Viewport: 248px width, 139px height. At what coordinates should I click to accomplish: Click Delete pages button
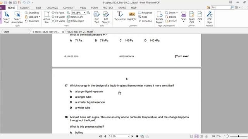pyautogui.click(x=170, y=17)
